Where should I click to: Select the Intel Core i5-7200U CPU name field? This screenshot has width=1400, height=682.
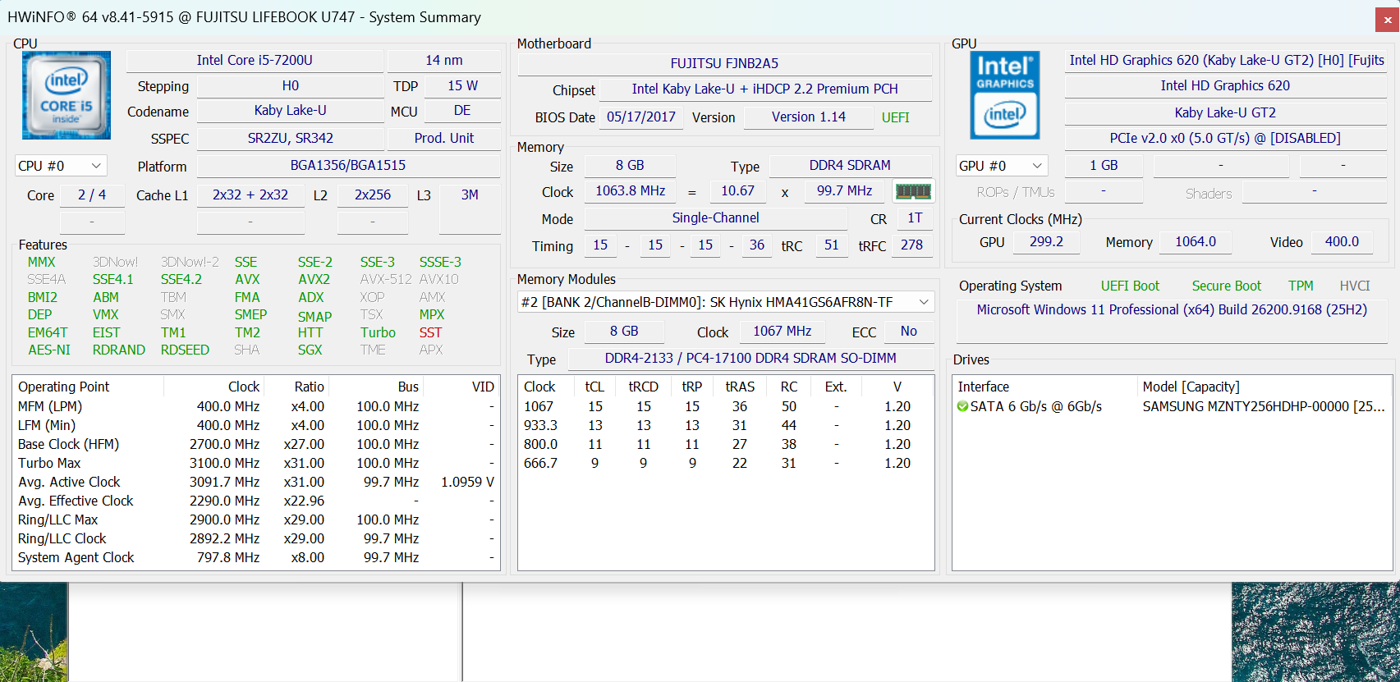tap(255, 60)
